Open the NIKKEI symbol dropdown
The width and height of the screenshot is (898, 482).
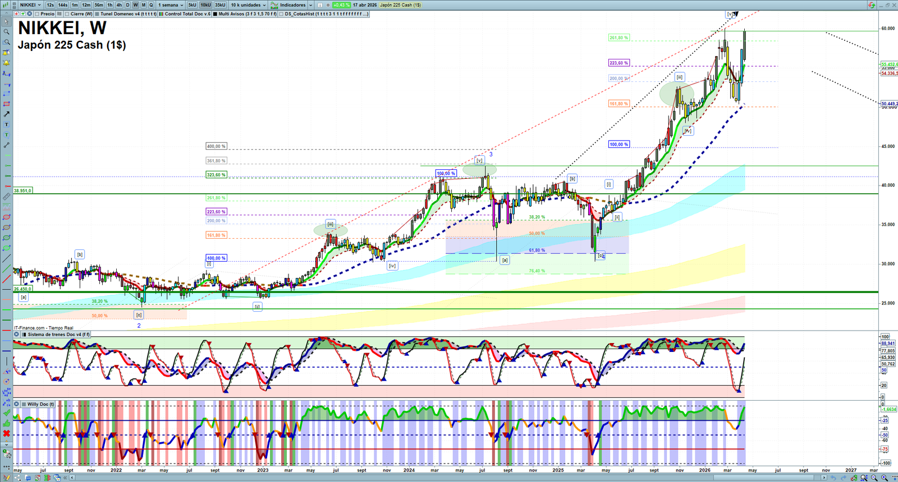[30, 5]
